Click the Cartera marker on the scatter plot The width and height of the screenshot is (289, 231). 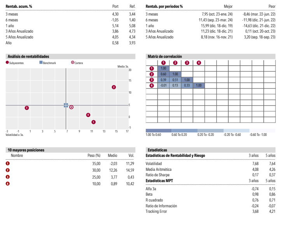(71, 107)
